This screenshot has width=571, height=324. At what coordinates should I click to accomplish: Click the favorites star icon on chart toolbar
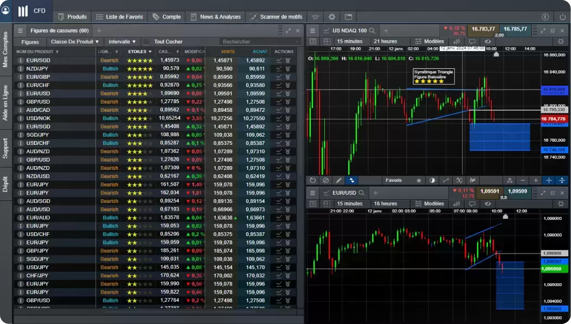[x=419, y=180]
